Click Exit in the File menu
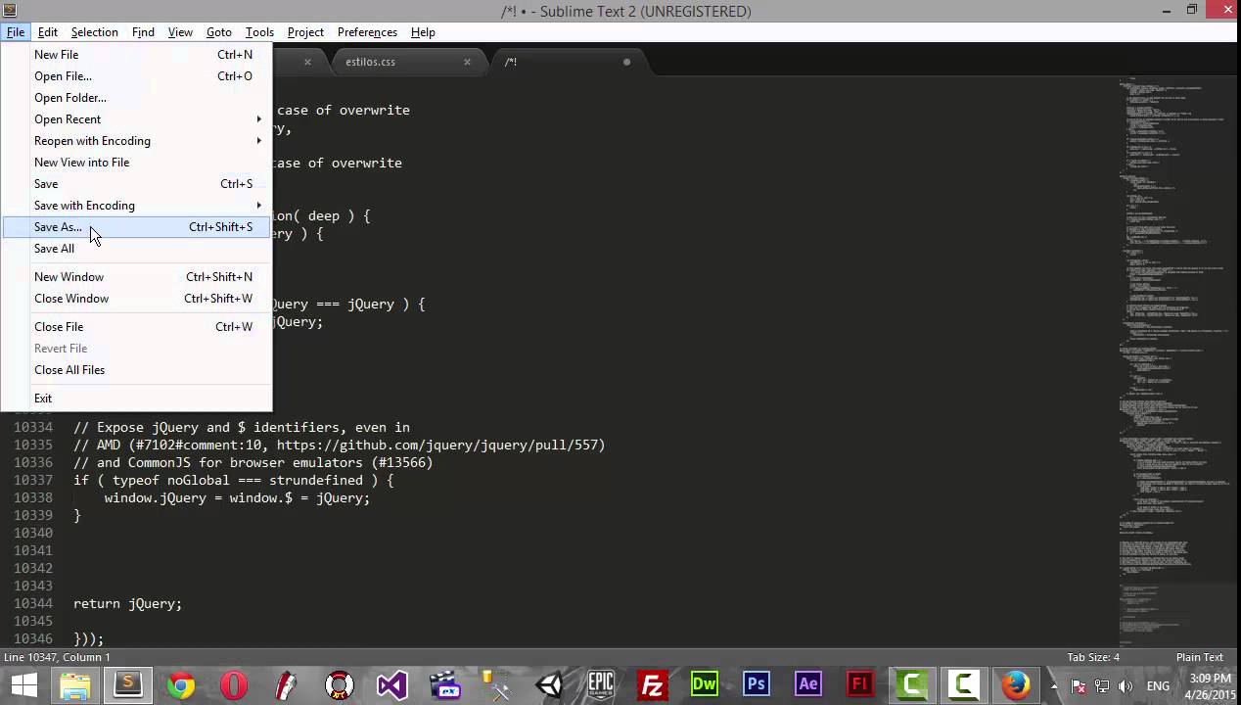 137,399
